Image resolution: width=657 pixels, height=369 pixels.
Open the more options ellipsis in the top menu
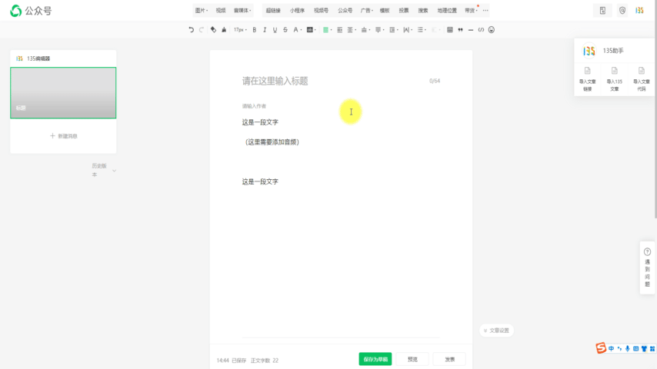485,11
